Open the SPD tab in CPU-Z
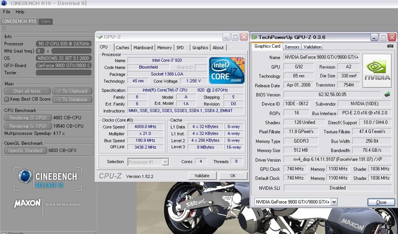 coord(180,47)
